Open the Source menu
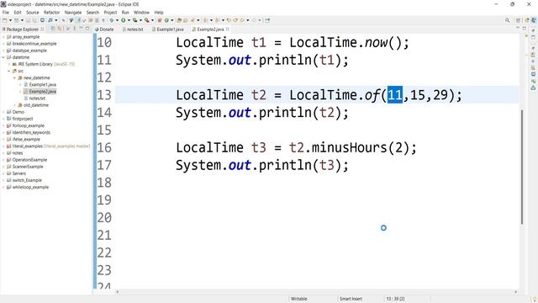Image resolution: width=538 pixels, height=303 pixels. 33,13
